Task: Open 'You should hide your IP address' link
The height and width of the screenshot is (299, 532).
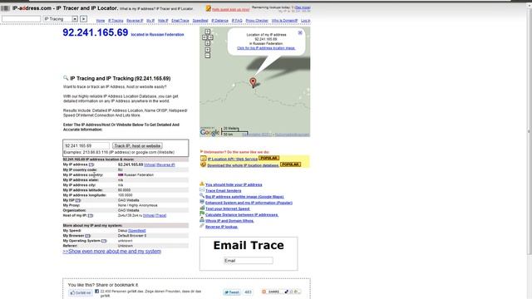Action: (x=234, y=184)
